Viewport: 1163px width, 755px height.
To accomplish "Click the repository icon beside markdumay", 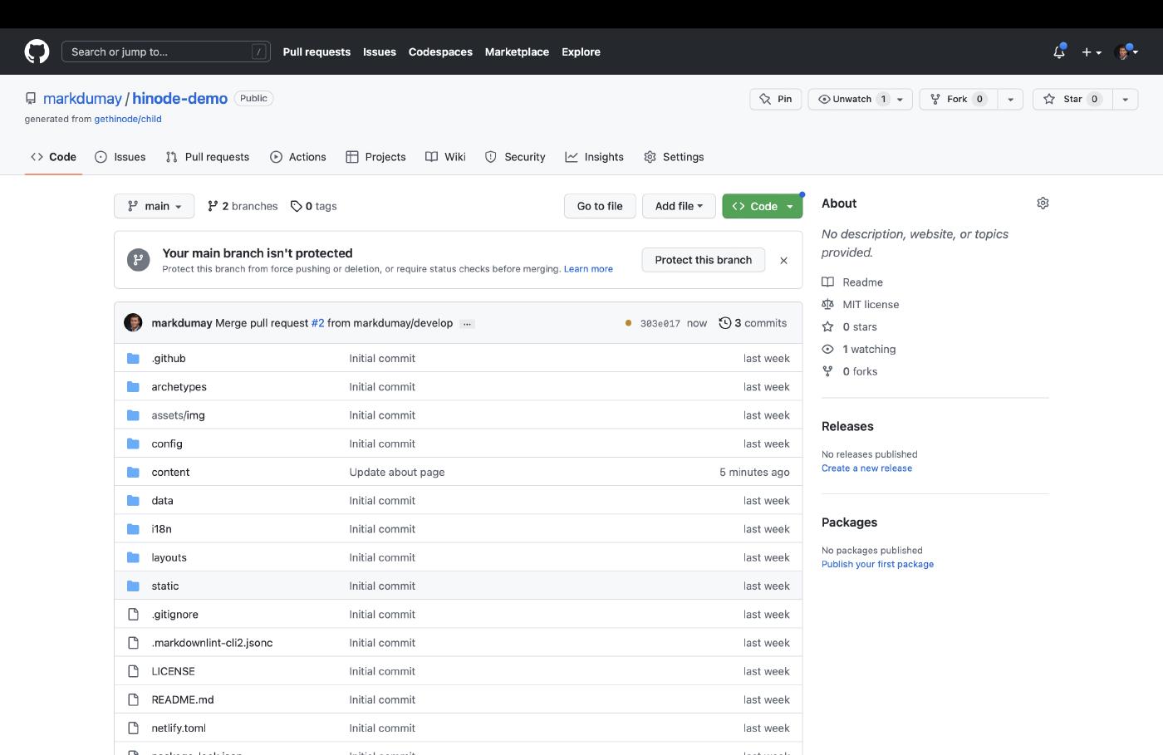I will click(x=31, y=98).
